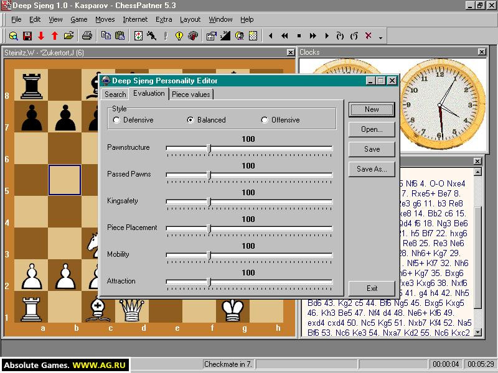Click the fast forward playback button
The image size is (498, 373).
313,36
